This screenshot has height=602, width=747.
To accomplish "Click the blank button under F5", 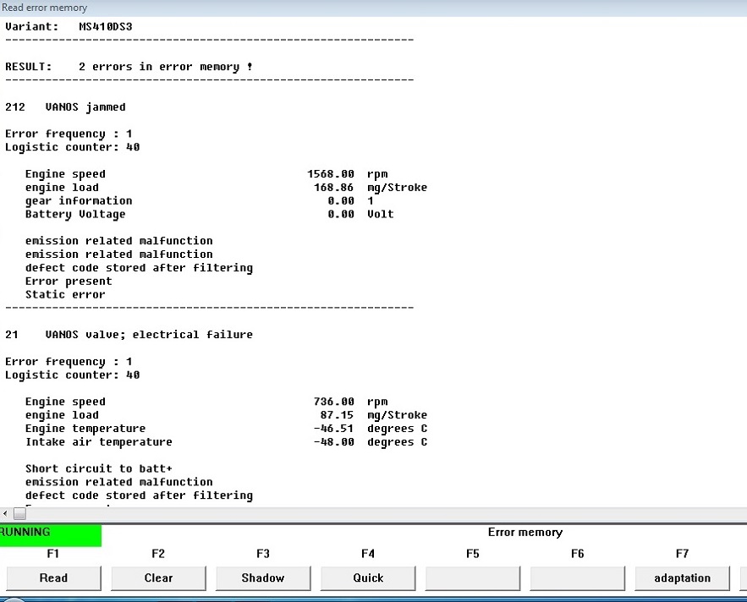I will [472, 578].
